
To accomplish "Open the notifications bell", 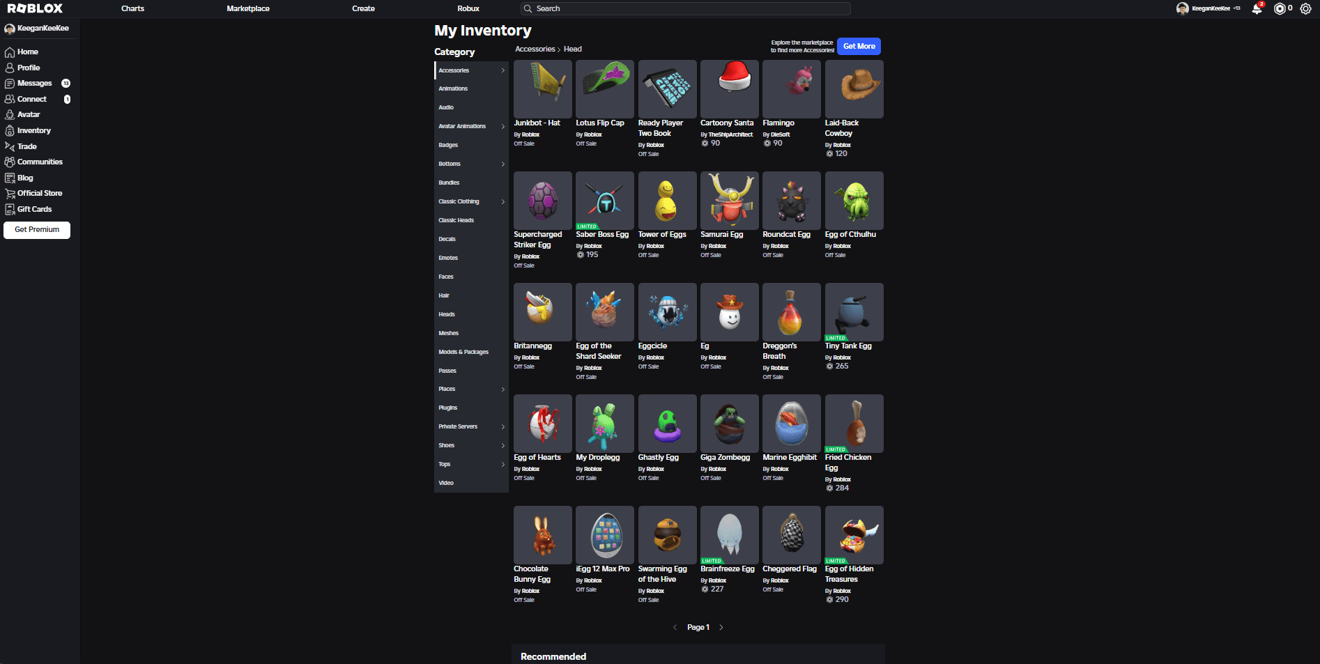I will pyautogui.click(x=1257, y=8).
